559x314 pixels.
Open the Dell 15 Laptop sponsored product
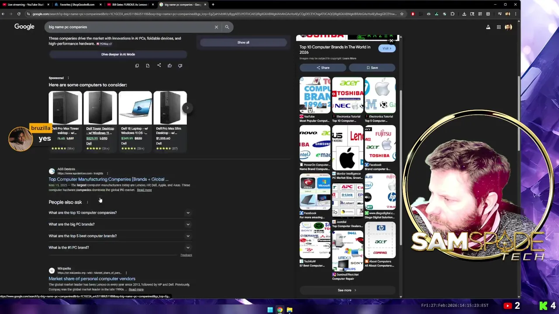point(135,121)
